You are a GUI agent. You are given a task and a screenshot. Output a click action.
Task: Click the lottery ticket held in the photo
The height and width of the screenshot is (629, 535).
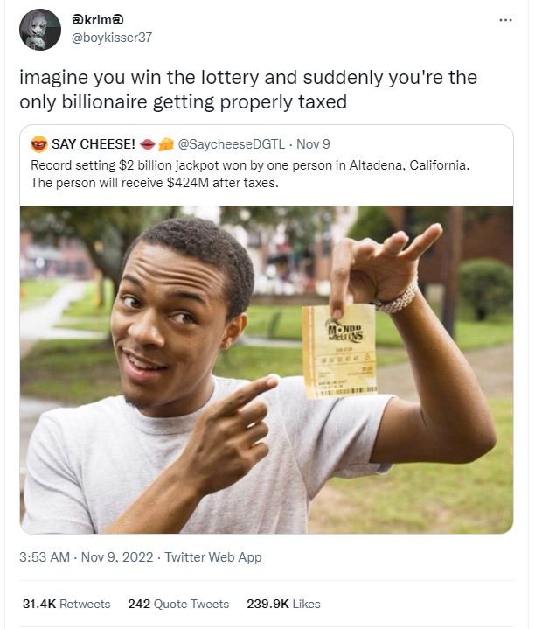(339, 352)
